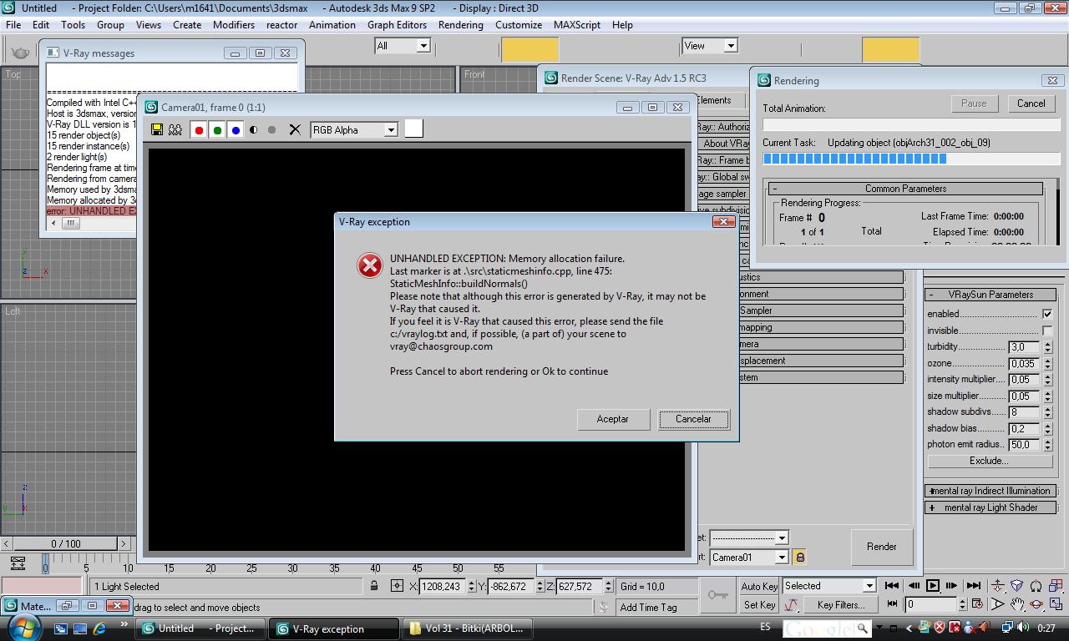Open default in/out tangents curve icon
Screen dimensions: 1069x641
pyautogui.click(x=791, y=605)
